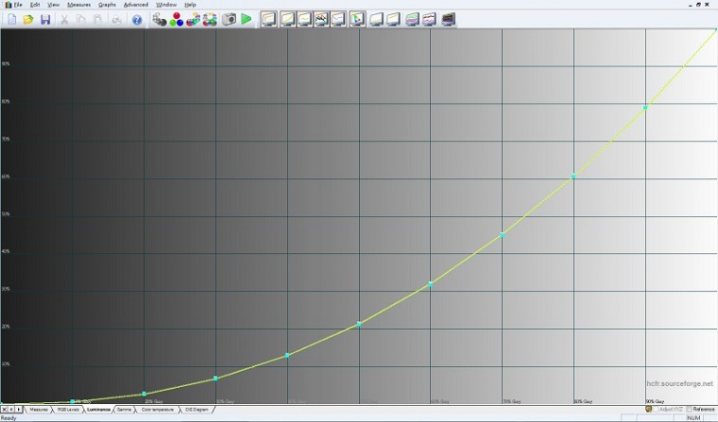This screenshot has width=718, height=422.
Task: Click the second blank monitor icon before pink bars
Action: point(393,19)
